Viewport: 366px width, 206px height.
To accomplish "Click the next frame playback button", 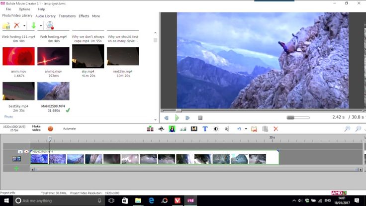I will [x=187, y=118].
